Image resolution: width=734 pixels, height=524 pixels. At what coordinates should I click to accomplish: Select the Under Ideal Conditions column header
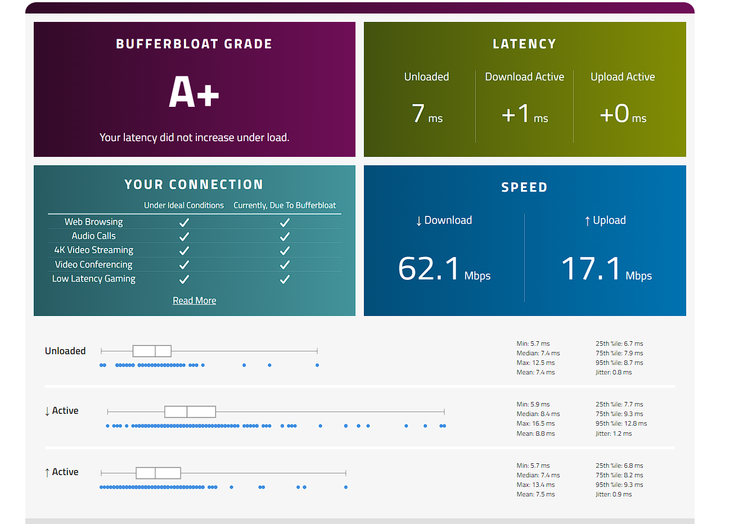[184, 205]
